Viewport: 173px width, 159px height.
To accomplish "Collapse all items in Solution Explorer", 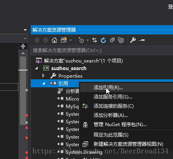I will click(x=112, y=40).
